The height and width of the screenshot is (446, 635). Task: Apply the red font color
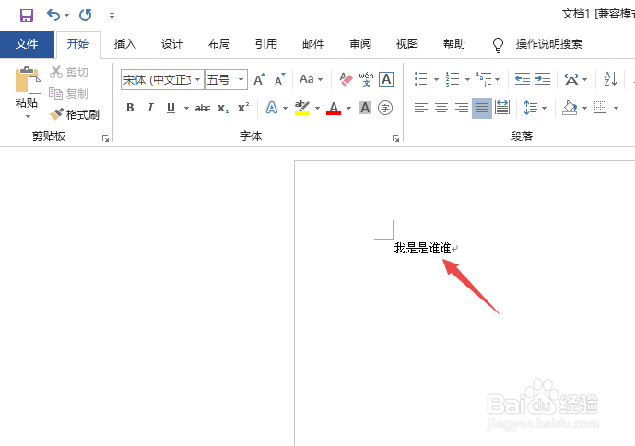tap(334, 108)
